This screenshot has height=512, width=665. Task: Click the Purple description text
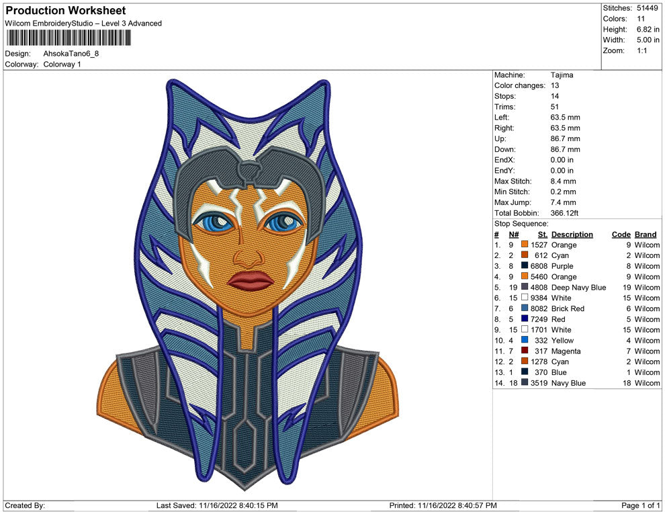562,266
